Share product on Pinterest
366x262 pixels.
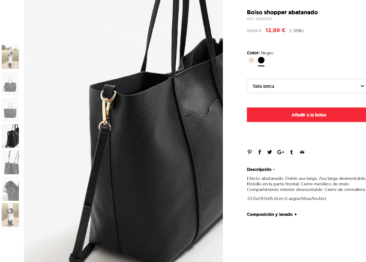249,152
